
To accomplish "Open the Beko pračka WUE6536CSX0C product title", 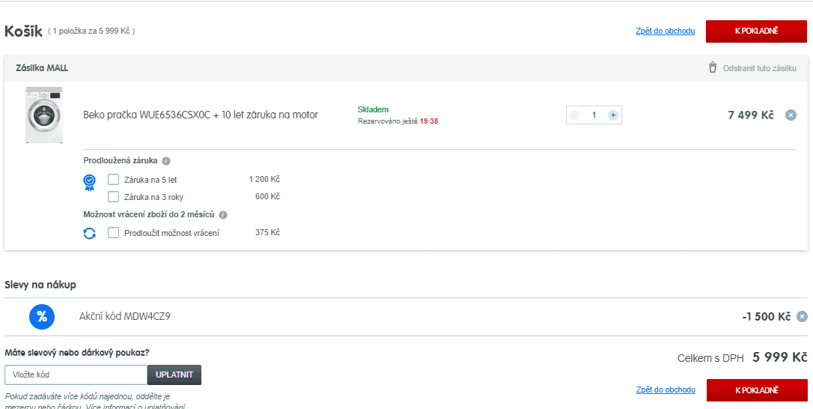I will coord(201,115).
